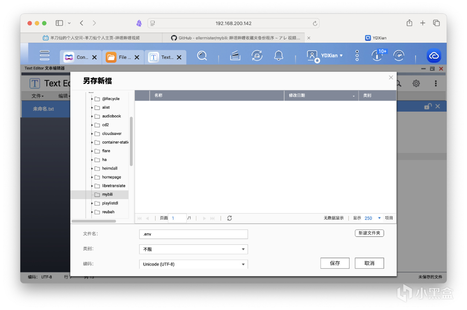This screenshot has height=310, width=467.
Task: Click Safari's share icon
Action: coord(409,23)
